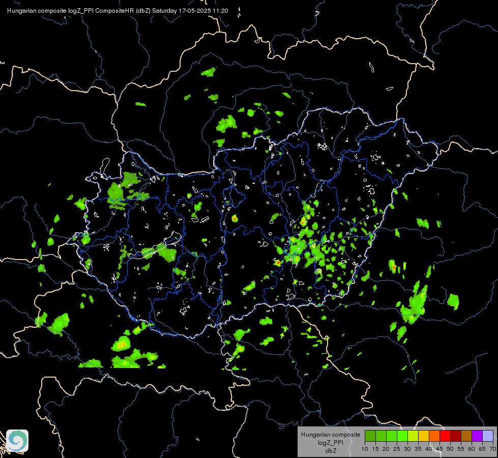Select the 65–70 dBZ lavender swatch
Image resolution: width=498 pixels, height=458 pixels.
coord(488,436)
